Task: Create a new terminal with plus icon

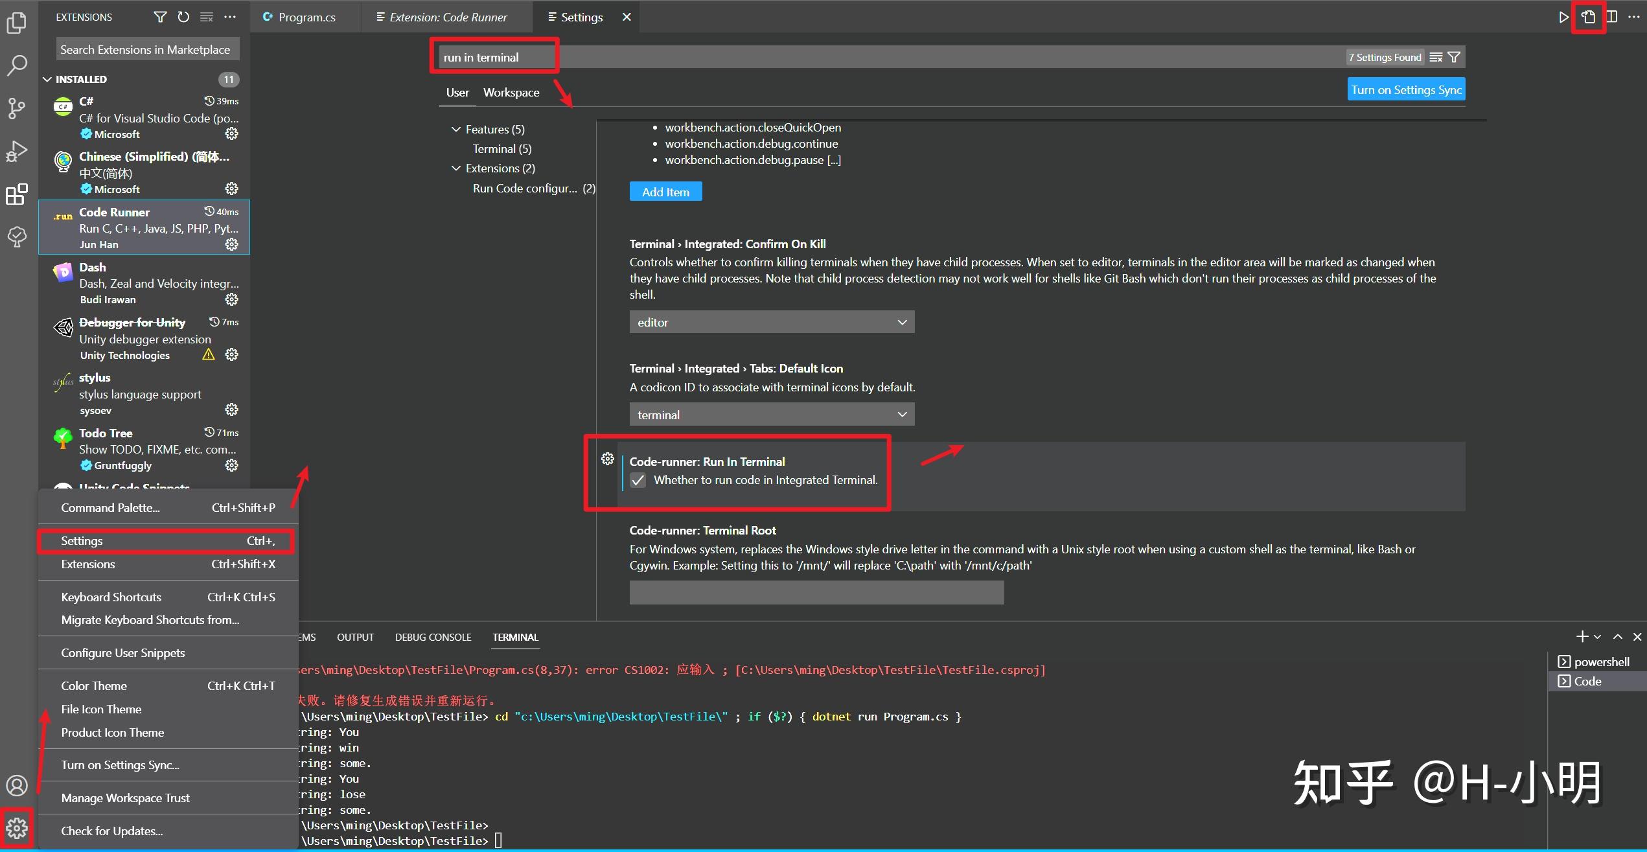Action: pos(1583,636)
